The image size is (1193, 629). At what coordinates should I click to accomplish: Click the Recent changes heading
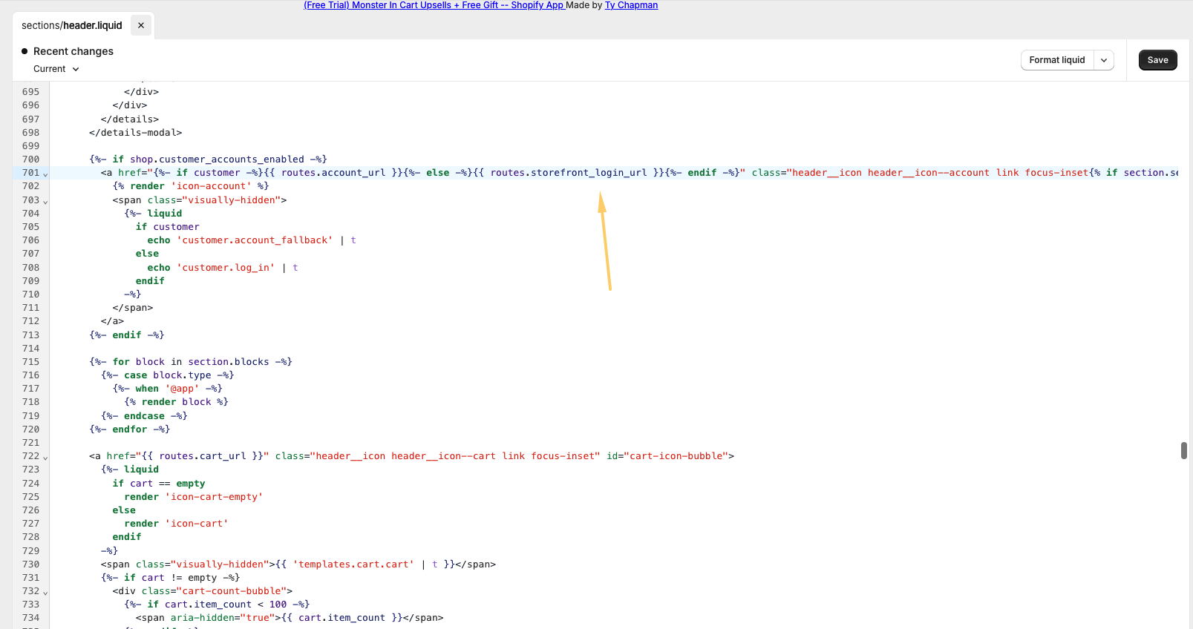coord(73,51)
